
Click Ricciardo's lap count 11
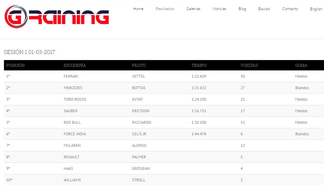pyautogui.click(x=243, y=123)
